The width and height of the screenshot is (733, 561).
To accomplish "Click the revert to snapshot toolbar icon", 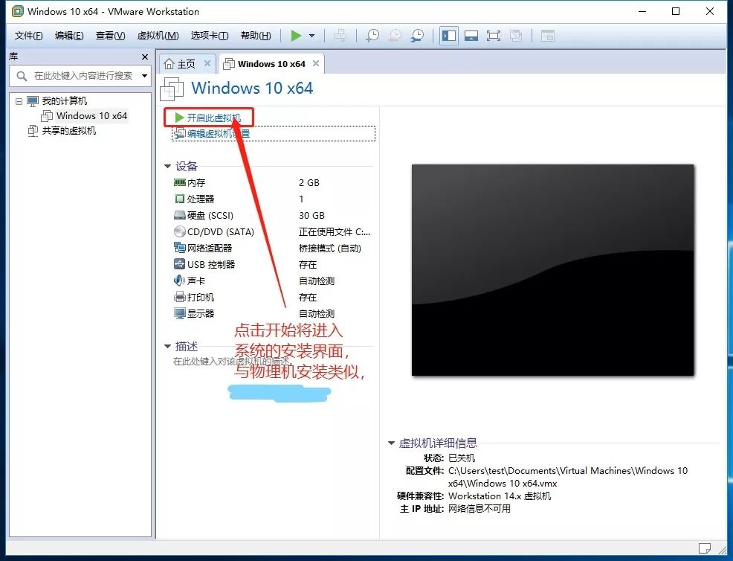I will coord(395,36).
